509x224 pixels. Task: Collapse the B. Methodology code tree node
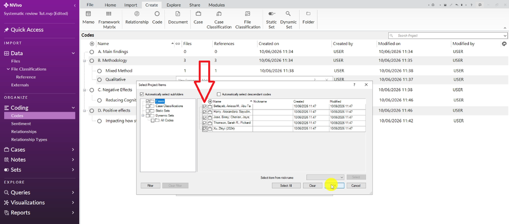[x=85, y=61]
